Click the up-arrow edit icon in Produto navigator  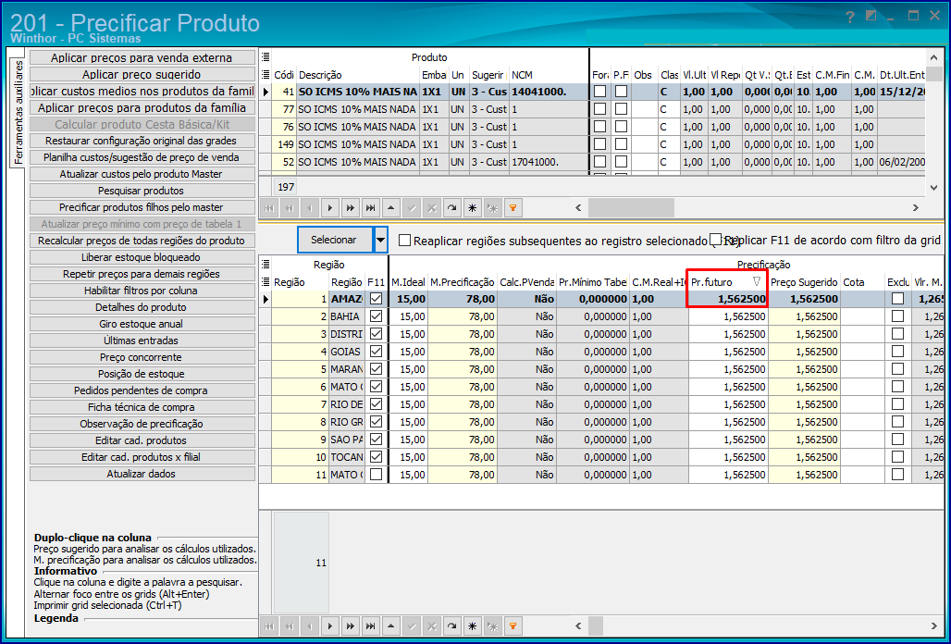391,208
